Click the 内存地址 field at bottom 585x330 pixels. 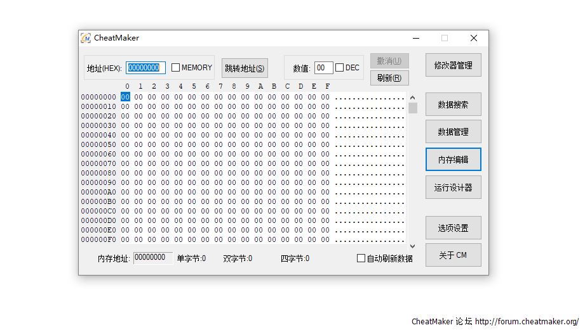pos(152,258)
